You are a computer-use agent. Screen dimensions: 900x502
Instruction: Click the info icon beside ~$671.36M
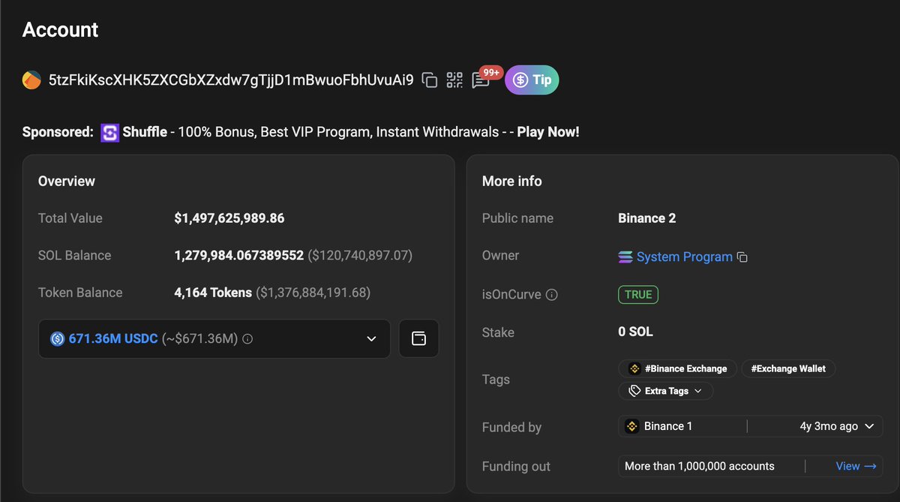click(247, 339)
